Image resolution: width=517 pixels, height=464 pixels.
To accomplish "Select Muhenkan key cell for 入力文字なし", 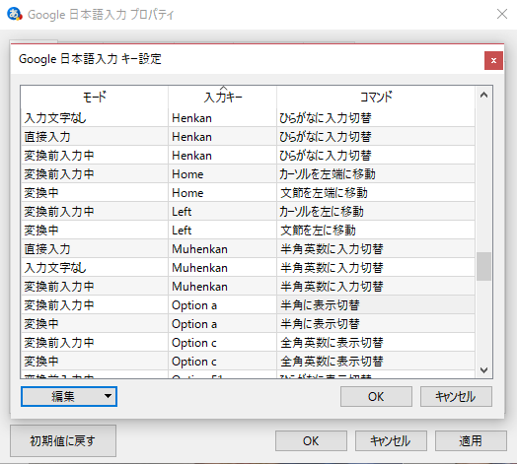I will (x=223, y=268).
